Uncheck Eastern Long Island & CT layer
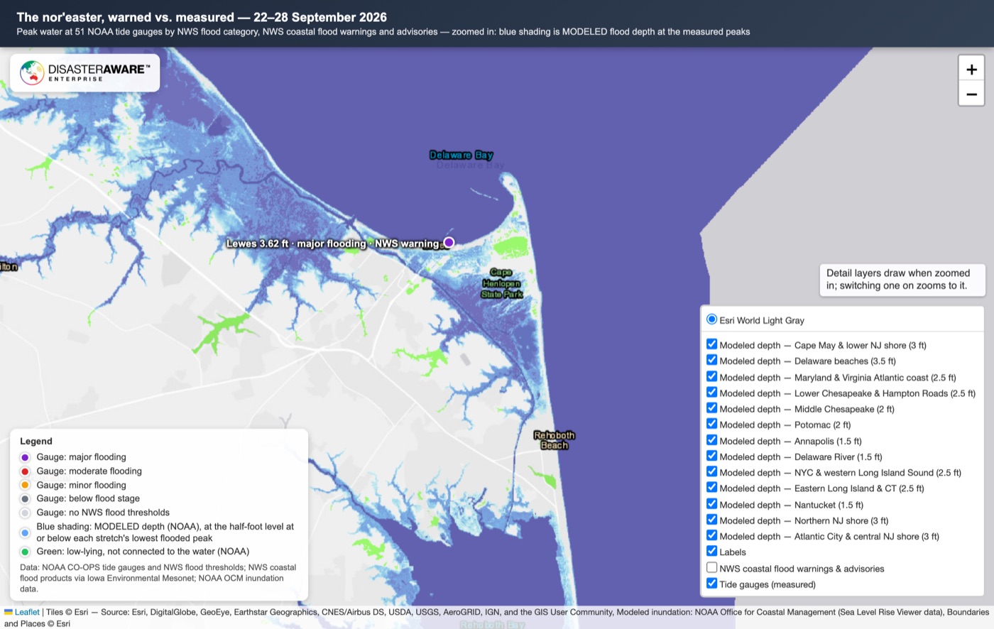The height and width of the screenshot is (629, 994). [712, 488]
